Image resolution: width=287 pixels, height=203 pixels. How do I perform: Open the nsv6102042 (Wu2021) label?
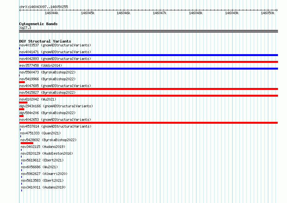38,99
